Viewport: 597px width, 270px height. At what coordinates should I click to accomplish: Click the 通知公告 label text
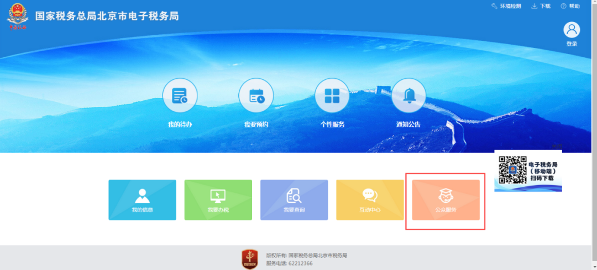pos(409,125)
